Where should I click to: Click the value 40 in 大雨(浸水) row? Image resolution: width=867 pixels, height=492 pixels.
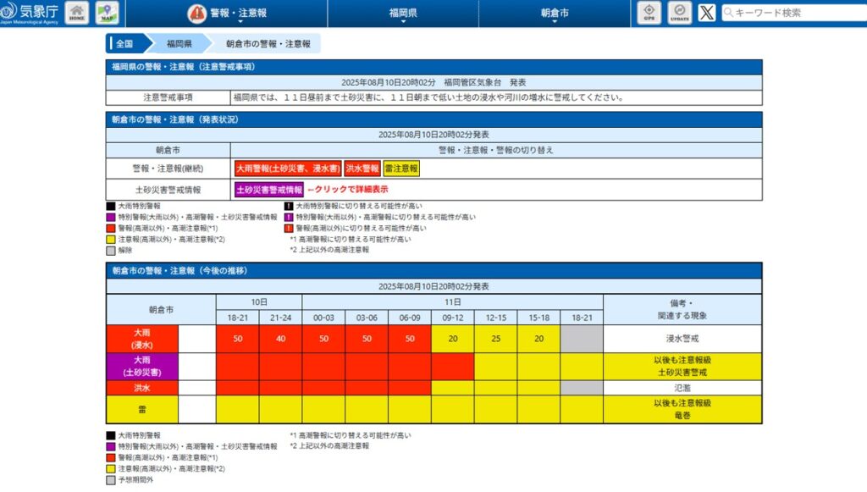pyautogui.click(x=280, y=339)
